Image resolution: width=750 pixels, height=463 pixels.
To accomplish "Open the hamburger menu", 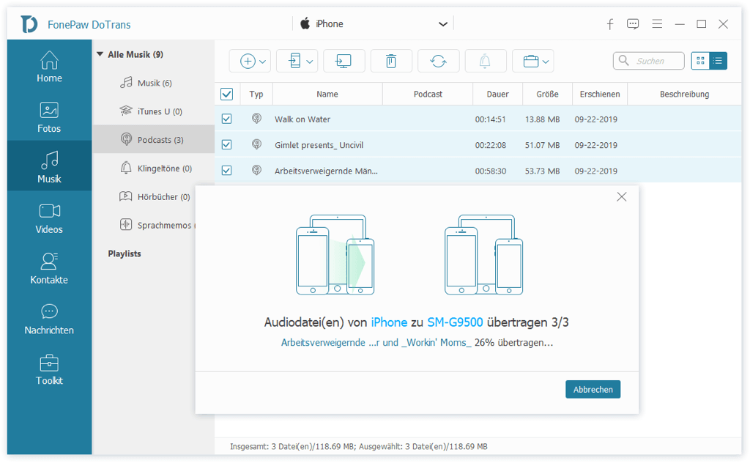I will pos(657,24).
